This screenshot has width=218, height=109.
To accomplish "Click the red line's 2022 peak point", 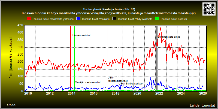I will pos(161,27).
